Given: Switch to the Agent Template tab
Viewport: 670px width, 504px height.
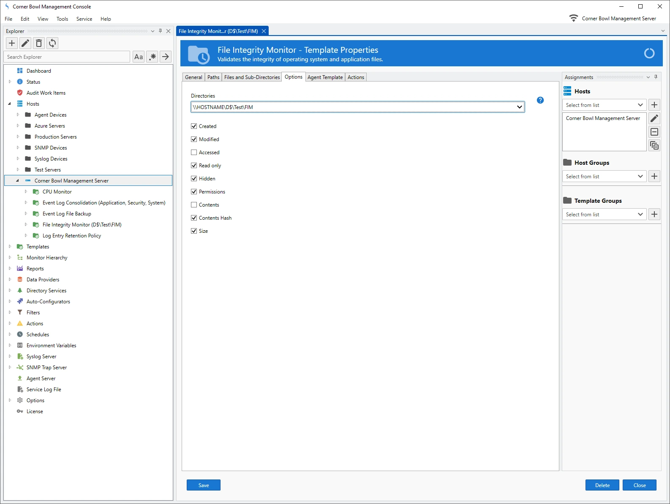Looking at the screenshot, I should pyautogui.click(x=325, y=77).
